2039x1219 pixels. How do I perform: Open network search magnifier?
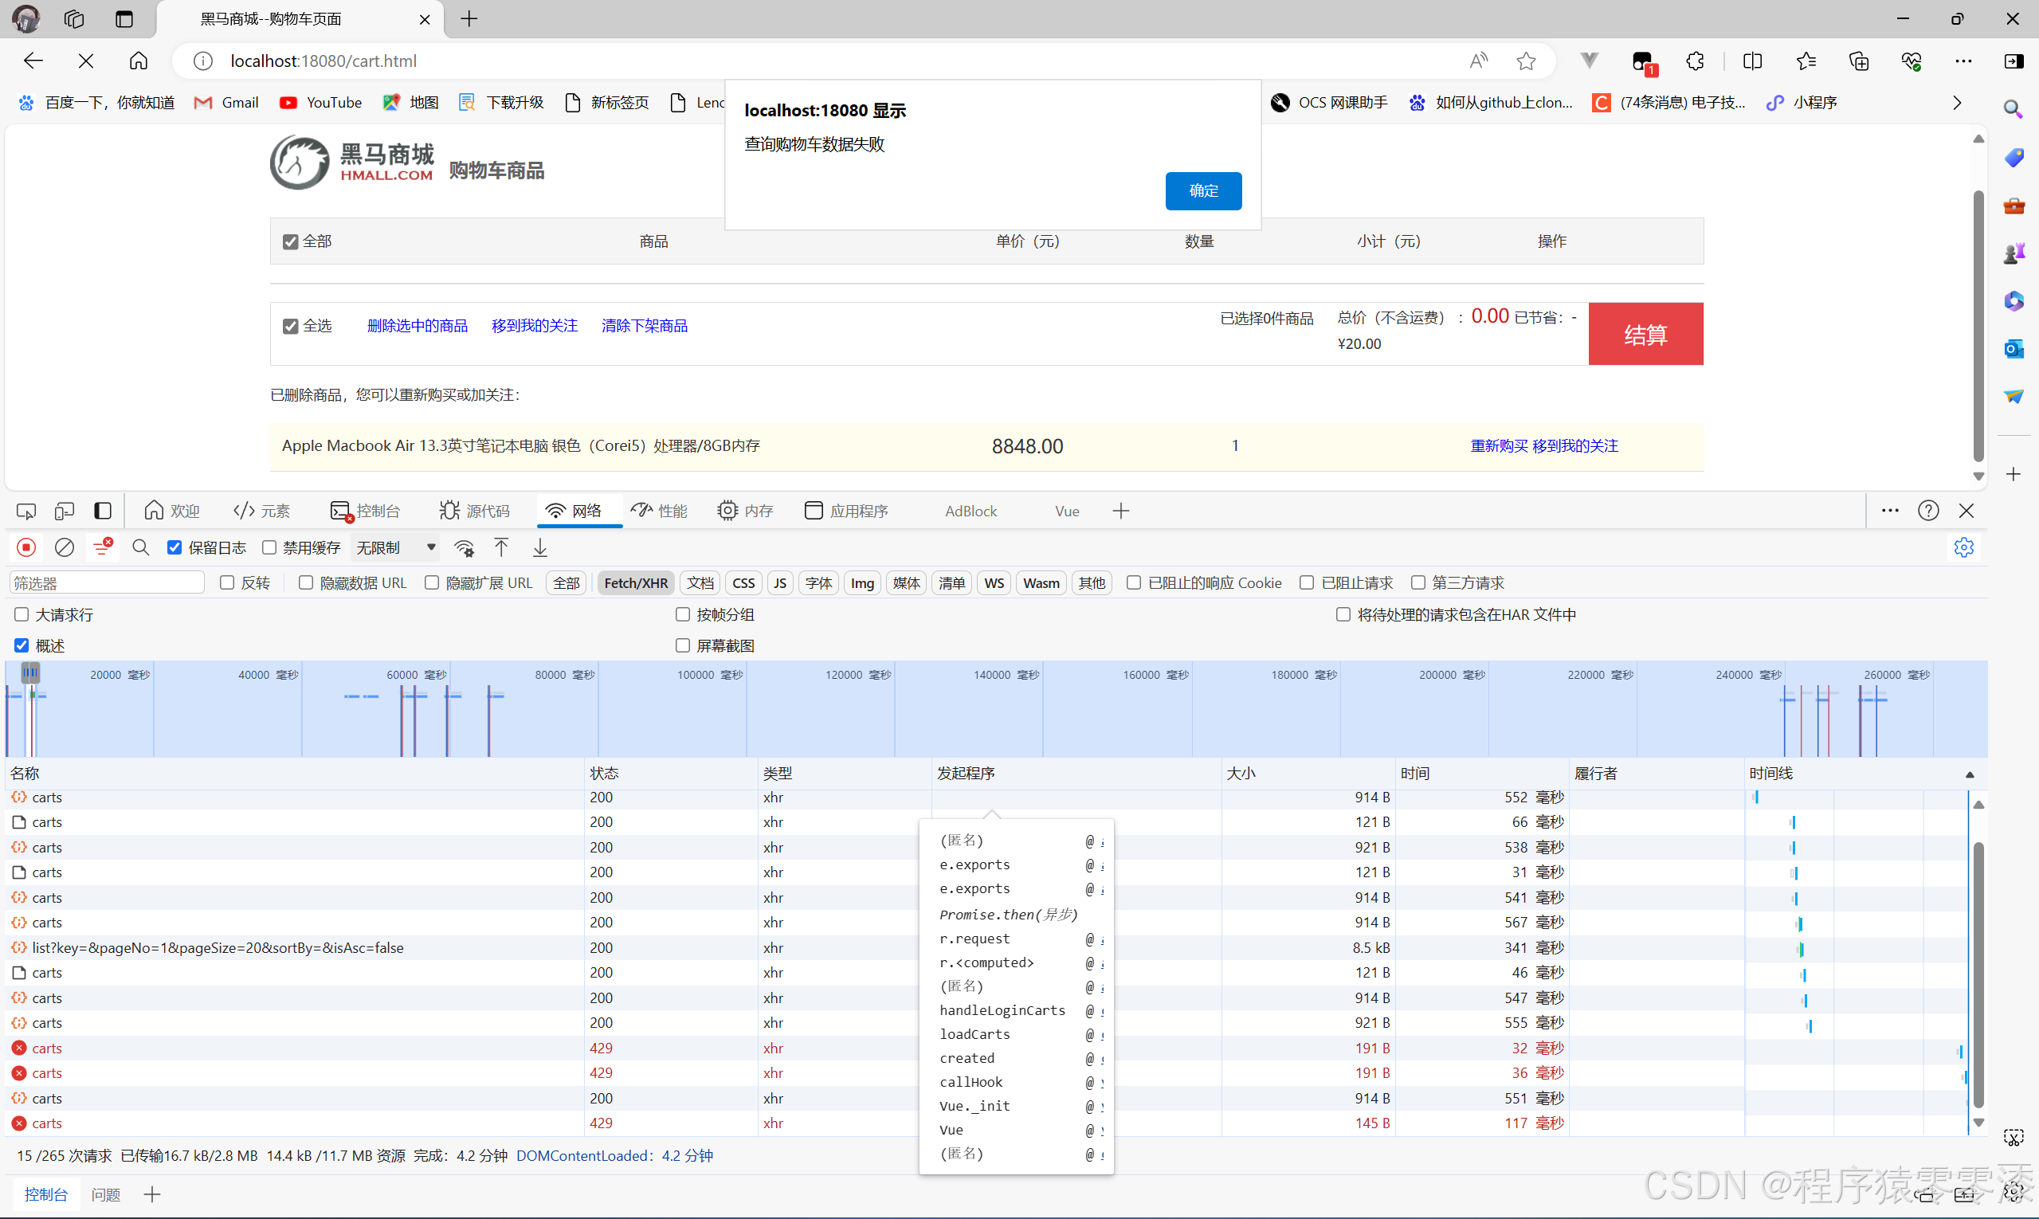click(x=140, y=547)
